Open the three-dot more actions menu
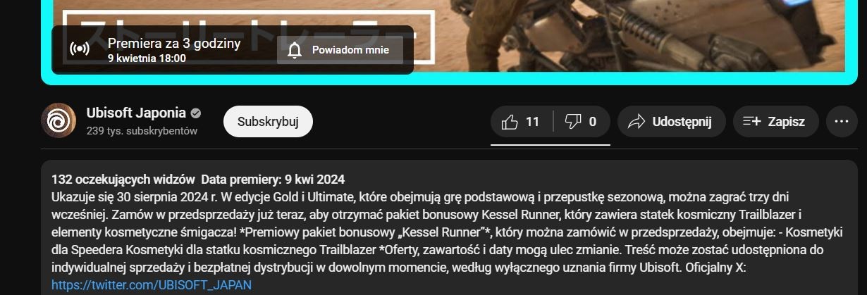 pos(841,122)
